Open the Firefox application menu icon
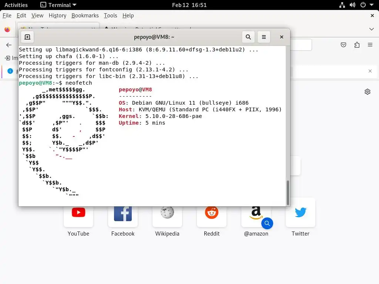Viewport: 379px width, 284px height. (x=370, y=45)
